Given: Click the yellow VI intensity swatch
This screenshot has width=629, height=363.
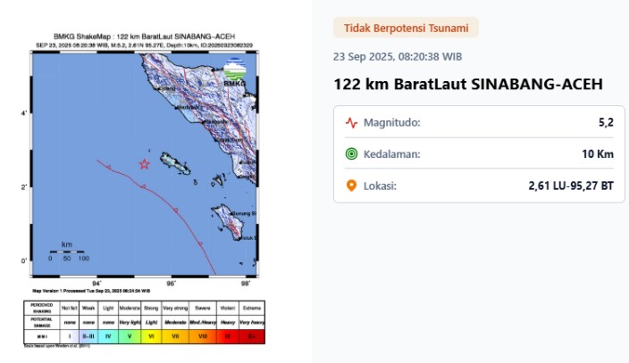Looking at the screenshot, I should (x=152, y=336).
